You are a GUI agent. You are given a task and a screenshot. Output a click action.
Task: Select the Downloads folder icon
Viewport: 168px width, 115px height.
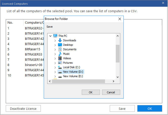(x=60, y=40)
